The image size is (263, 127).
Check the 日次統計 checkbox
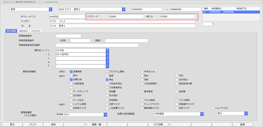[x=71, y=96]
